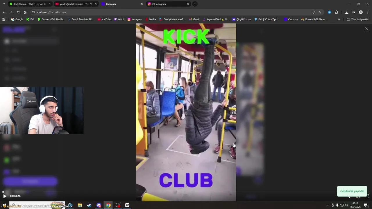
Task: Open DeepL Translate bookmark
Action: 81,19
